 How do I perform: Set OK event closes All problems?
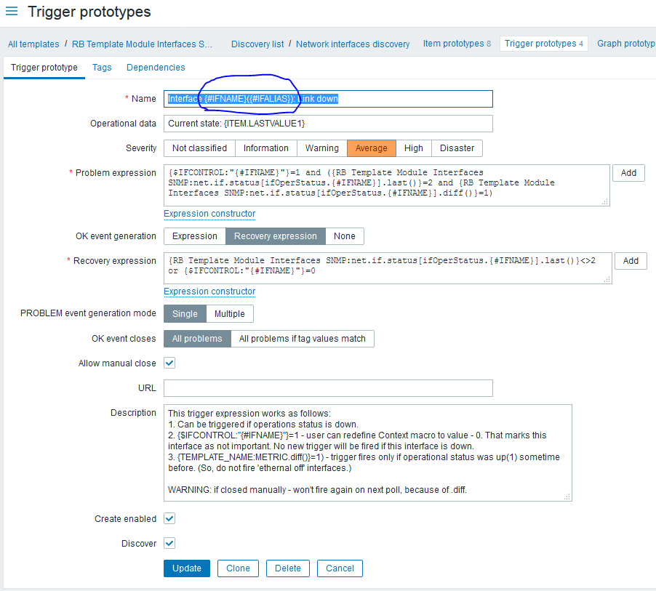coord(197,339)
